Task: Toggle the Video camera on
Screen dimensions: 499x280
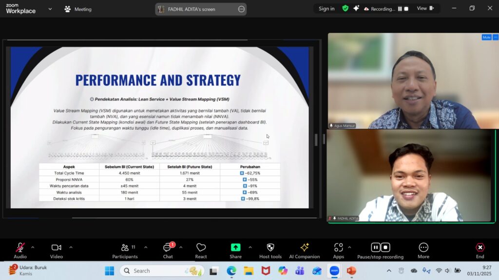Action: coord(57,248)
